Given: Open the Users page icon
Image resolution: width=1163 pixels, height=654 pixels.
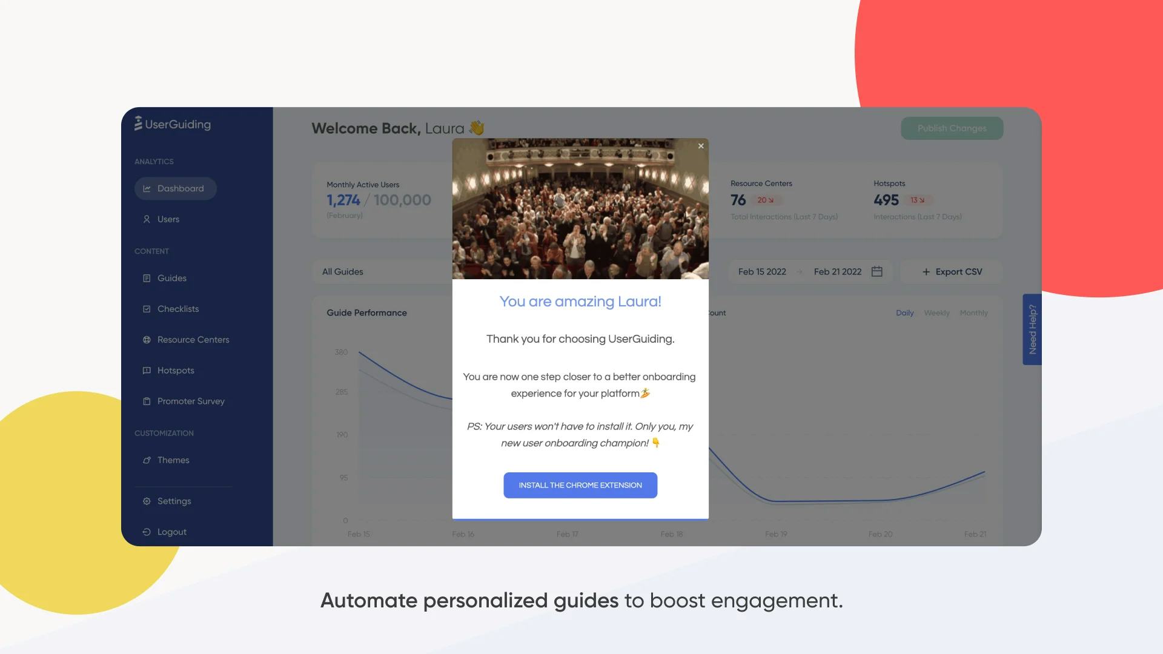Looking at the screenshot, I should coord(147,219).
